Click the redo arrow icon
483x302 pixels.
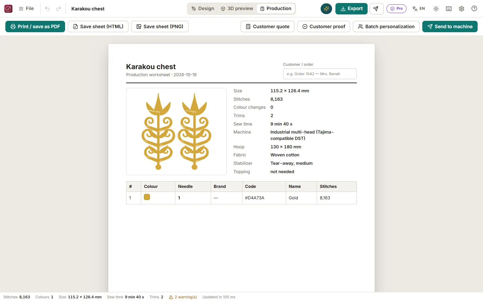59,9
